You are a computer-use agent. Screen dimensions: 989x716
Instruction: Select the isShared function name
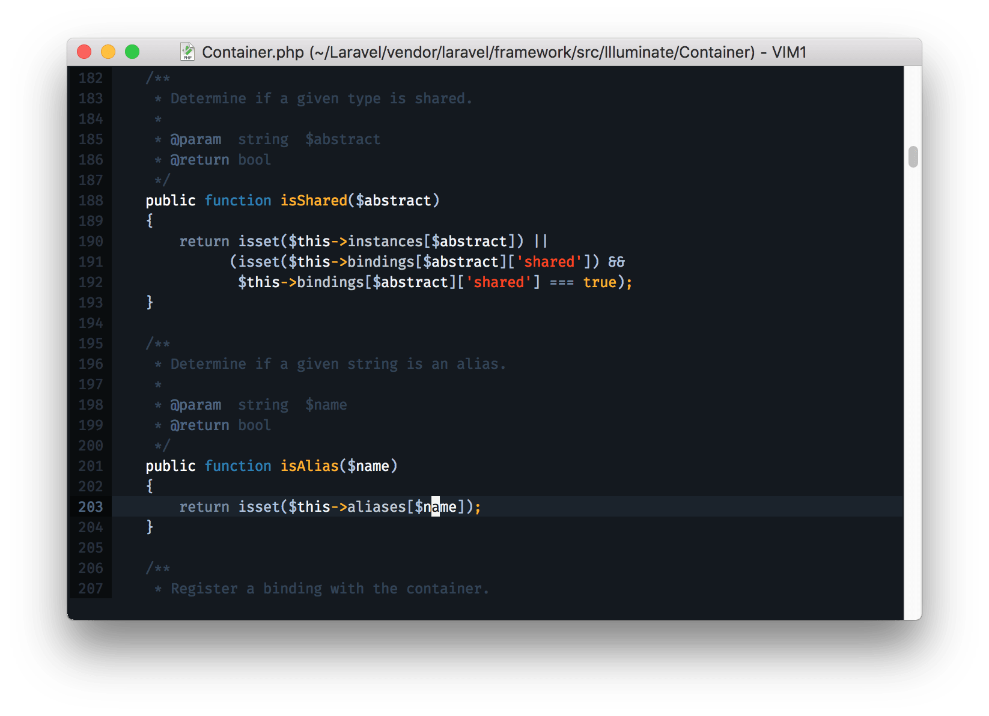point(313,200)
